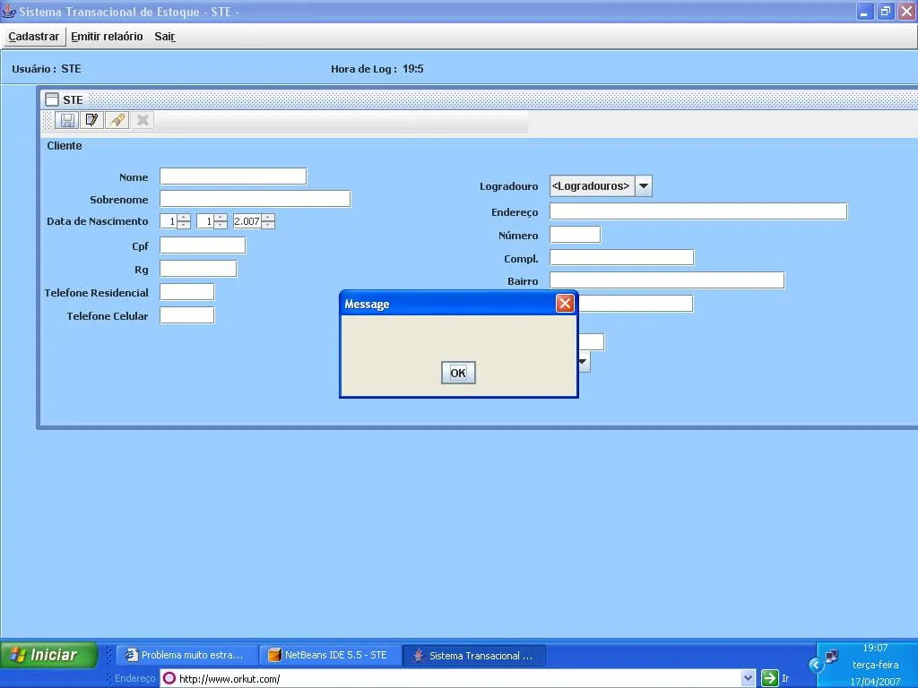Image resolution: width=918 pixels, height=688 pixels.
Task: Click the birth year value 2.007
Action: click(x=247, y=221)
